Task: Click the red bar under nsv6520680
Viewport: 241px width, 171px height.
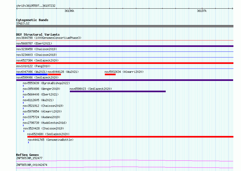Action: 130,137
